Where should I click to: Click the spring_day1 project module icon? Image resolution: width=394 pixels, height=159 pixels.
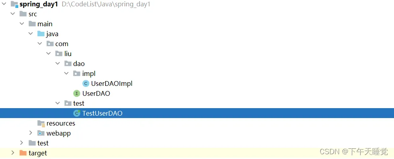(x=15, y=4)
